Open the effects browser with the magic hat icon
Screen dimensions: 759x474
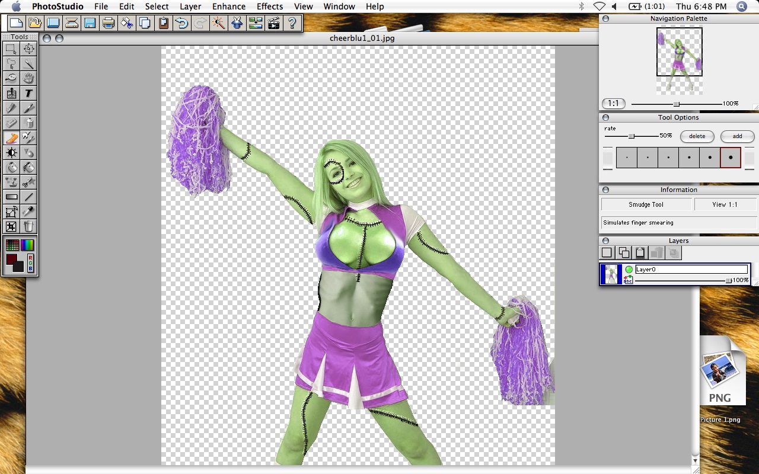[237, 23]
